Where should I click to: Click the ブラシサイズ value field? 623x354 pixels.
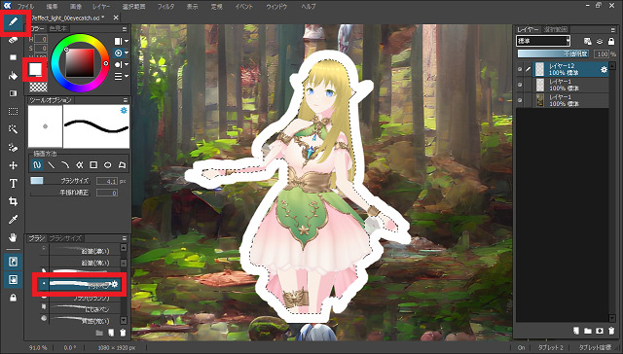107,181
